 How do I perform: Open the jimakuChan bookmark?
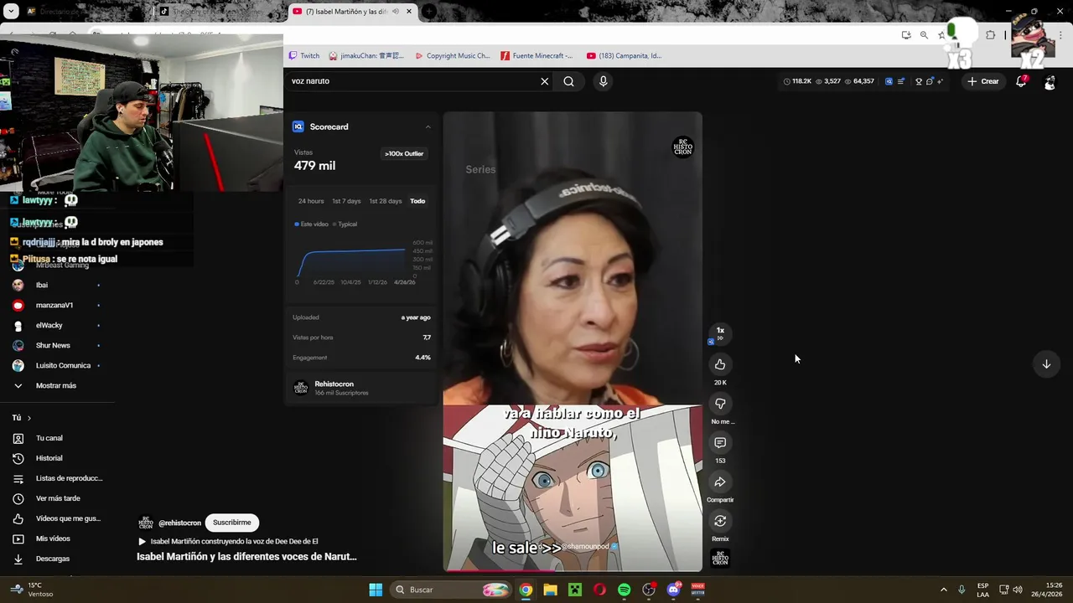point(366,56)
